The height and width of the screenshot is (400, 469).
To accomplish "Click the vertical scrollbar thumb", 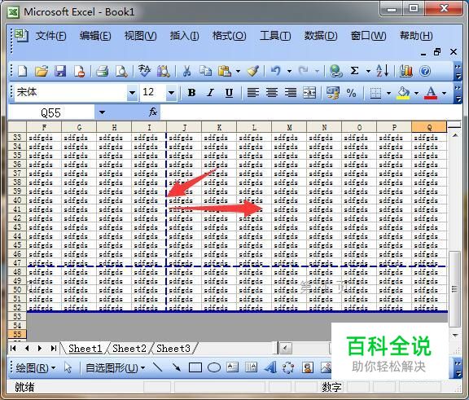I will pyautogui.click(x=455, y=289).
